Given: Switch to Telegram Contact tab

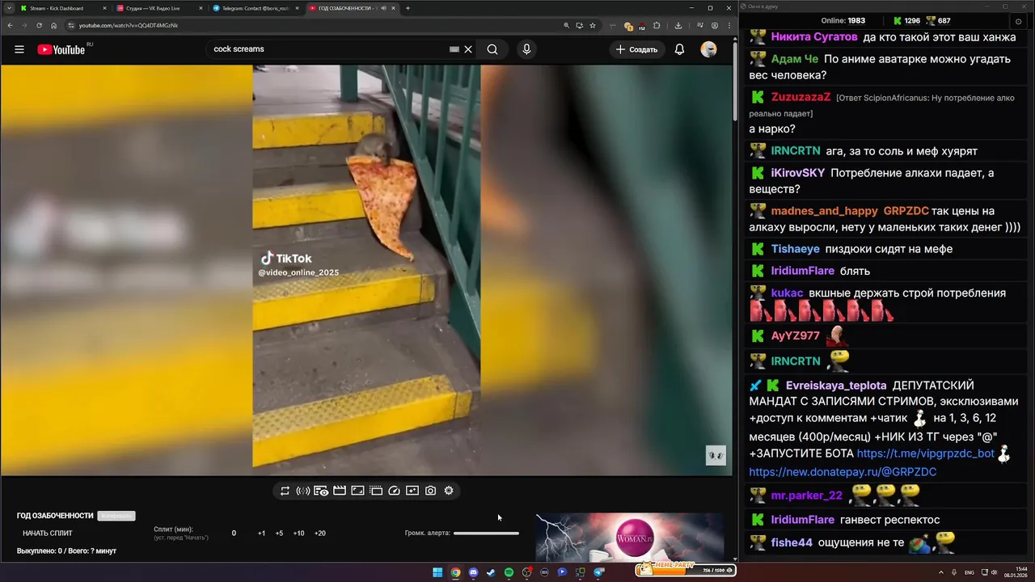Looking at the screenshot, I should (x=256, y=8).
